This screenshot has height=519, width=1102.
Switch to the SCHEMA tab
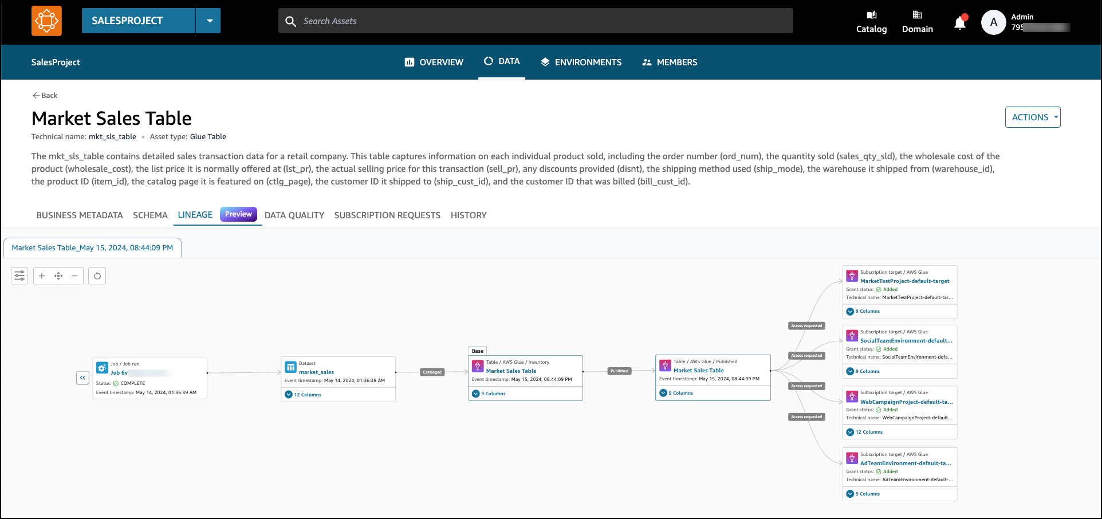[x=150, y=215]
